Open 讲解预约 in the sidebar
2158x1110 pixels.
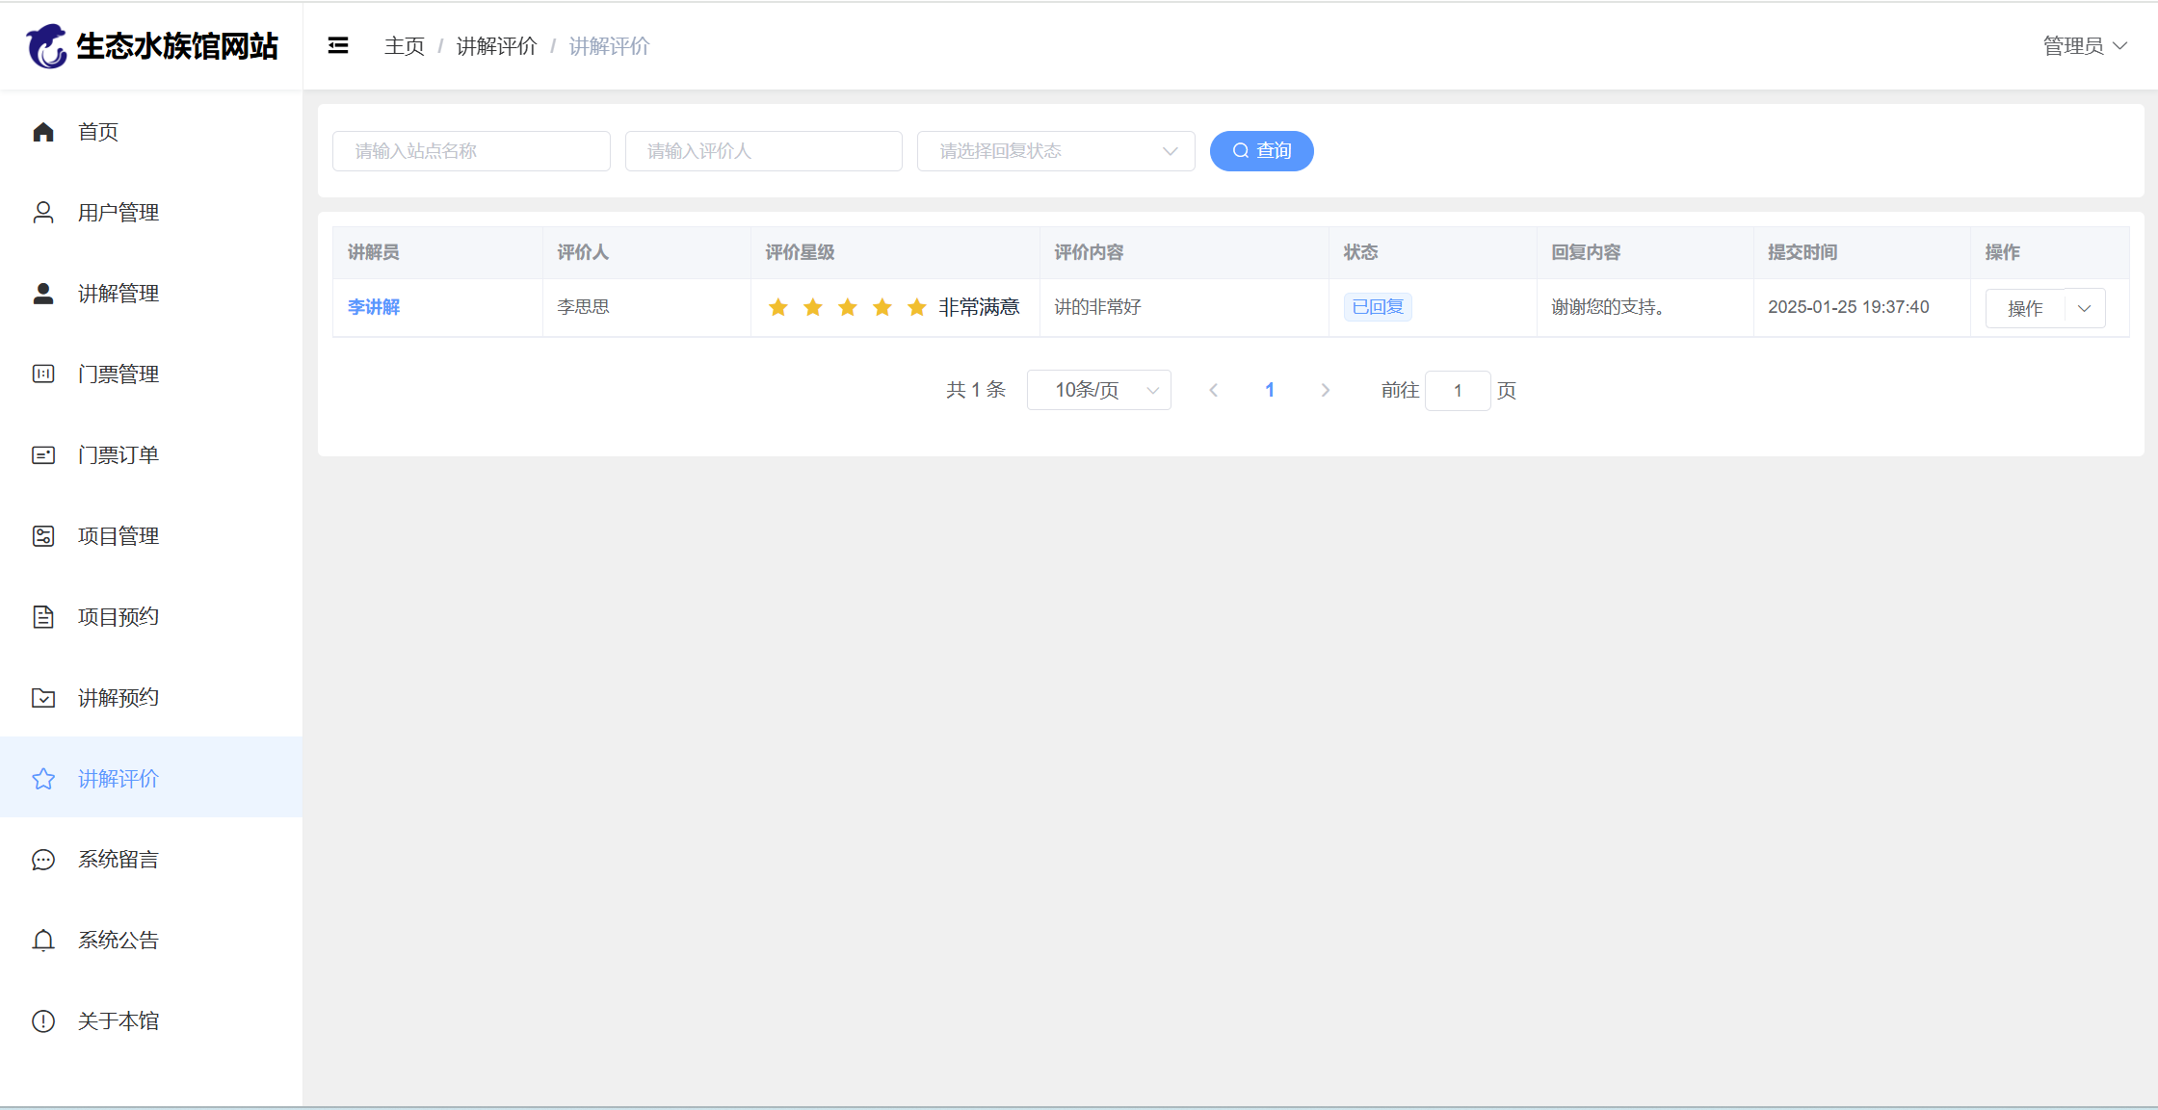[x=118, y=698]
